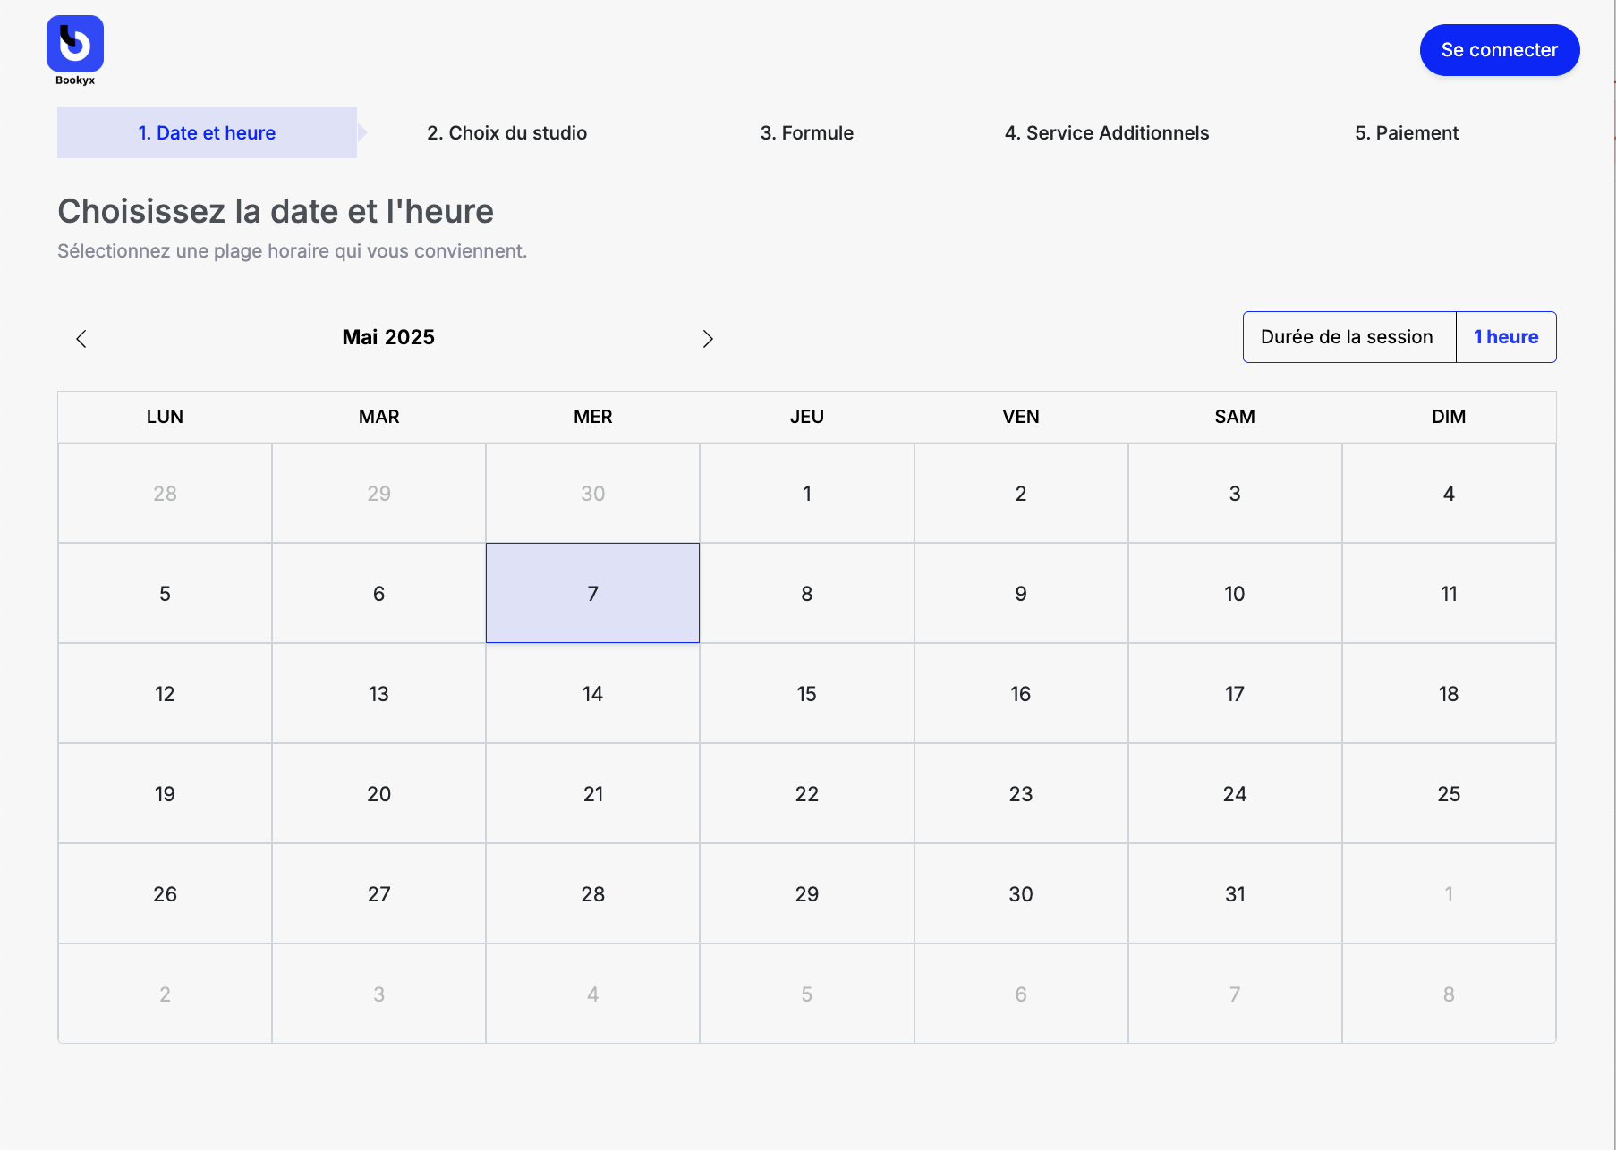
Task: Return to the 1. Date et heure step
Action: [207, 132]
